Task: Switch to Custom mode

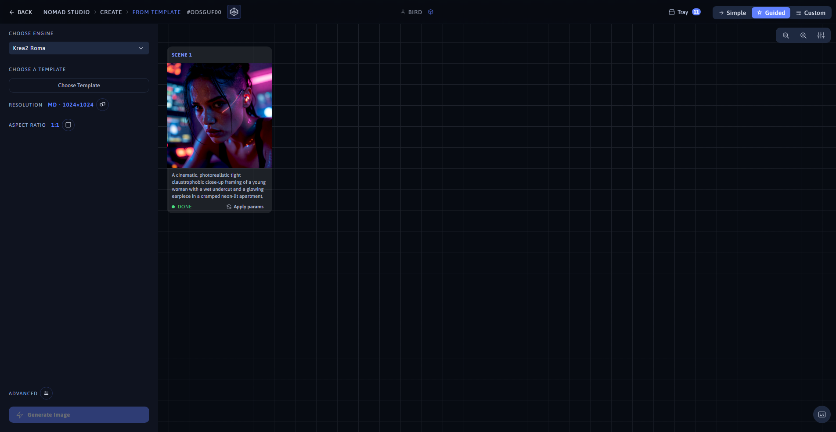Action: 811,13
